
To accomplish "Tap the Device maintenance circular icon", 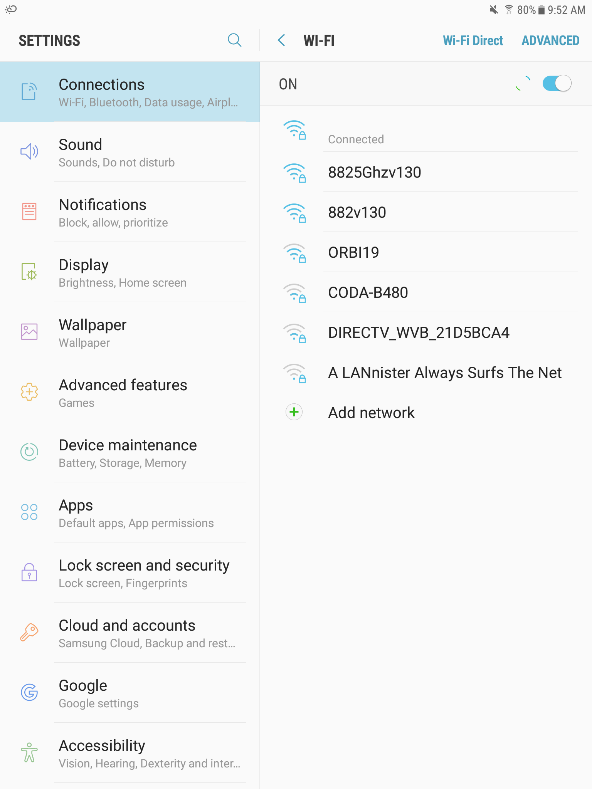I will [29, 452].
